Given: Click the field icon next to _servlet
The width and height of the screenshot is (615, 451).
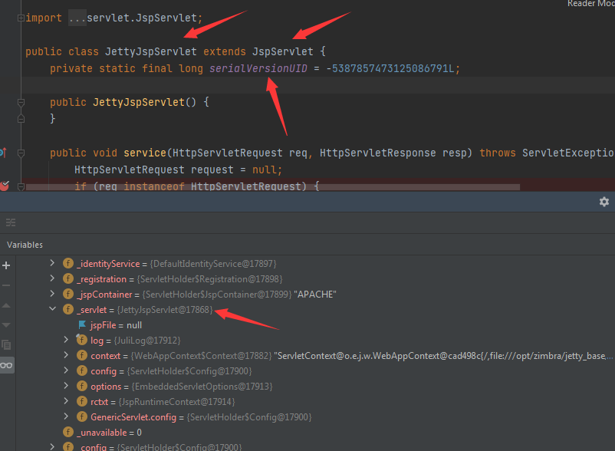Looking at the screenshot, I should coord(68,309).
